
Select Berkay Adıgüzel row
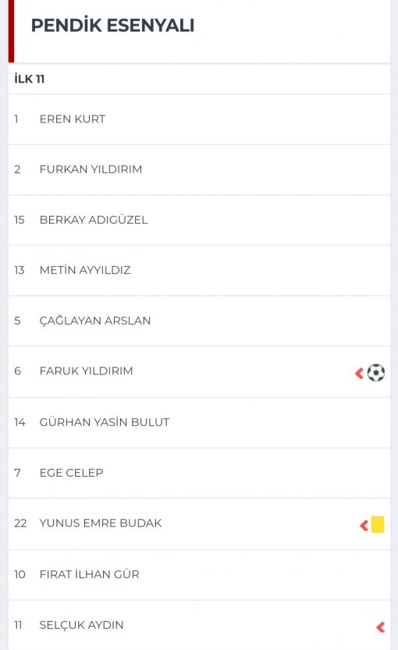pyautogui.click(x=199, y=220)
